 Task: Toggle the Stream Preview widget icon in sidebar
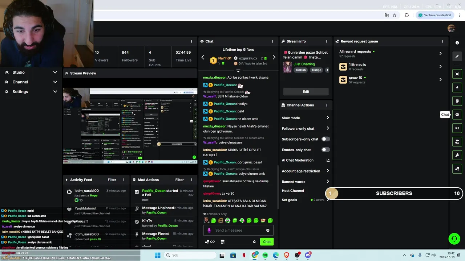(457, 74)
